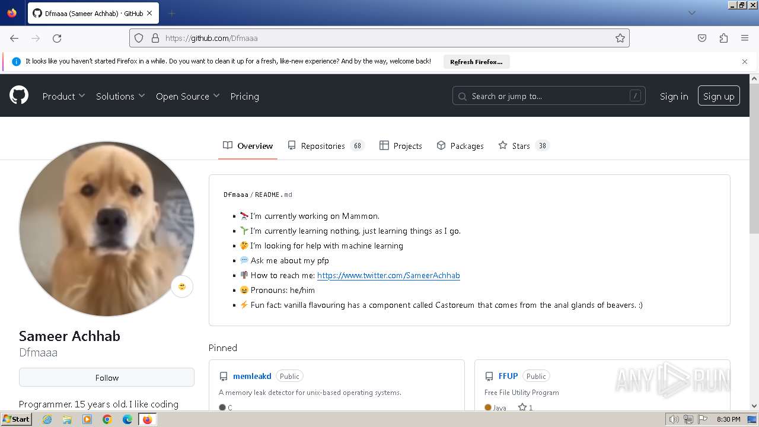This screenshot has width=759, height=427.
Task: Click the status emoji badge on avatar
Action: point(182,286)
